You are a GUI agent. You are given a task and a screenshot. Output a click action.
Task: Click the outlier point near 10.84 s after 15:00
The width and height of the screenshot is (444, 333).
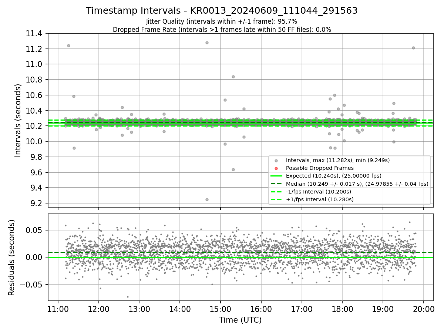coord(233,77)
